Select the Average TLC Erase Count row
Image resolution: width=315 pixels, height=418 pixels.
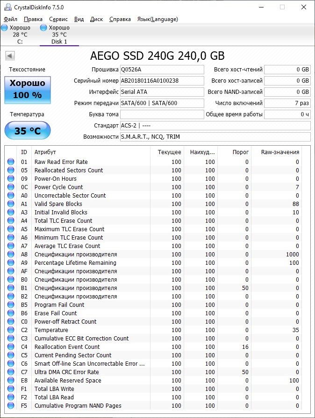153,246
